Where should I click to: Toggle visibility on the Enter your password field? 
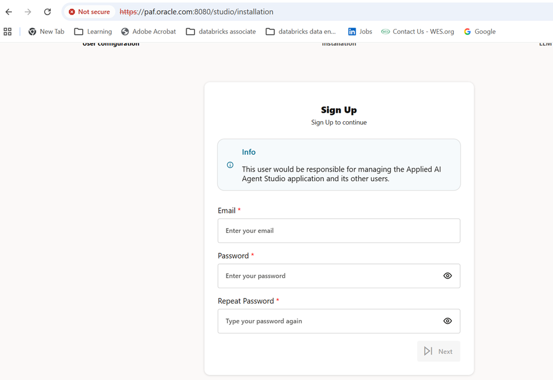[x=448, y=276]
